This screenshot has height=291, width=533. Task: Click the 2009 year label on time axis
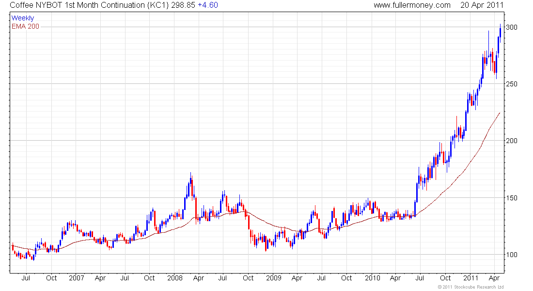(274, 278)
